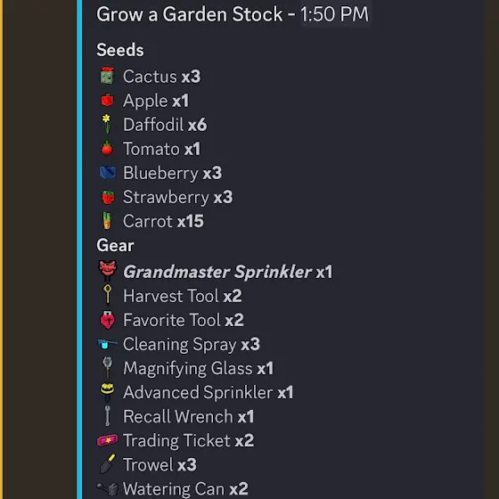
Task: Click the Cactus seed icon
Action: coord(107,76)
